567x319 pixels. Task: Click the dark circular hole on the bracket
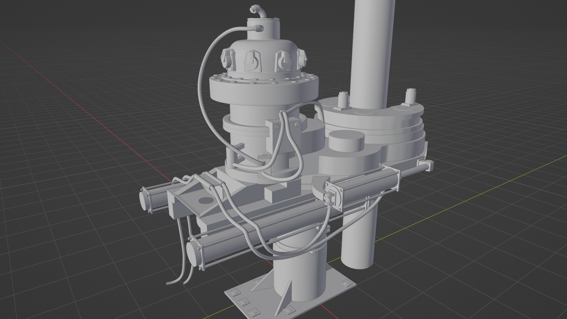tap(206, 201)
